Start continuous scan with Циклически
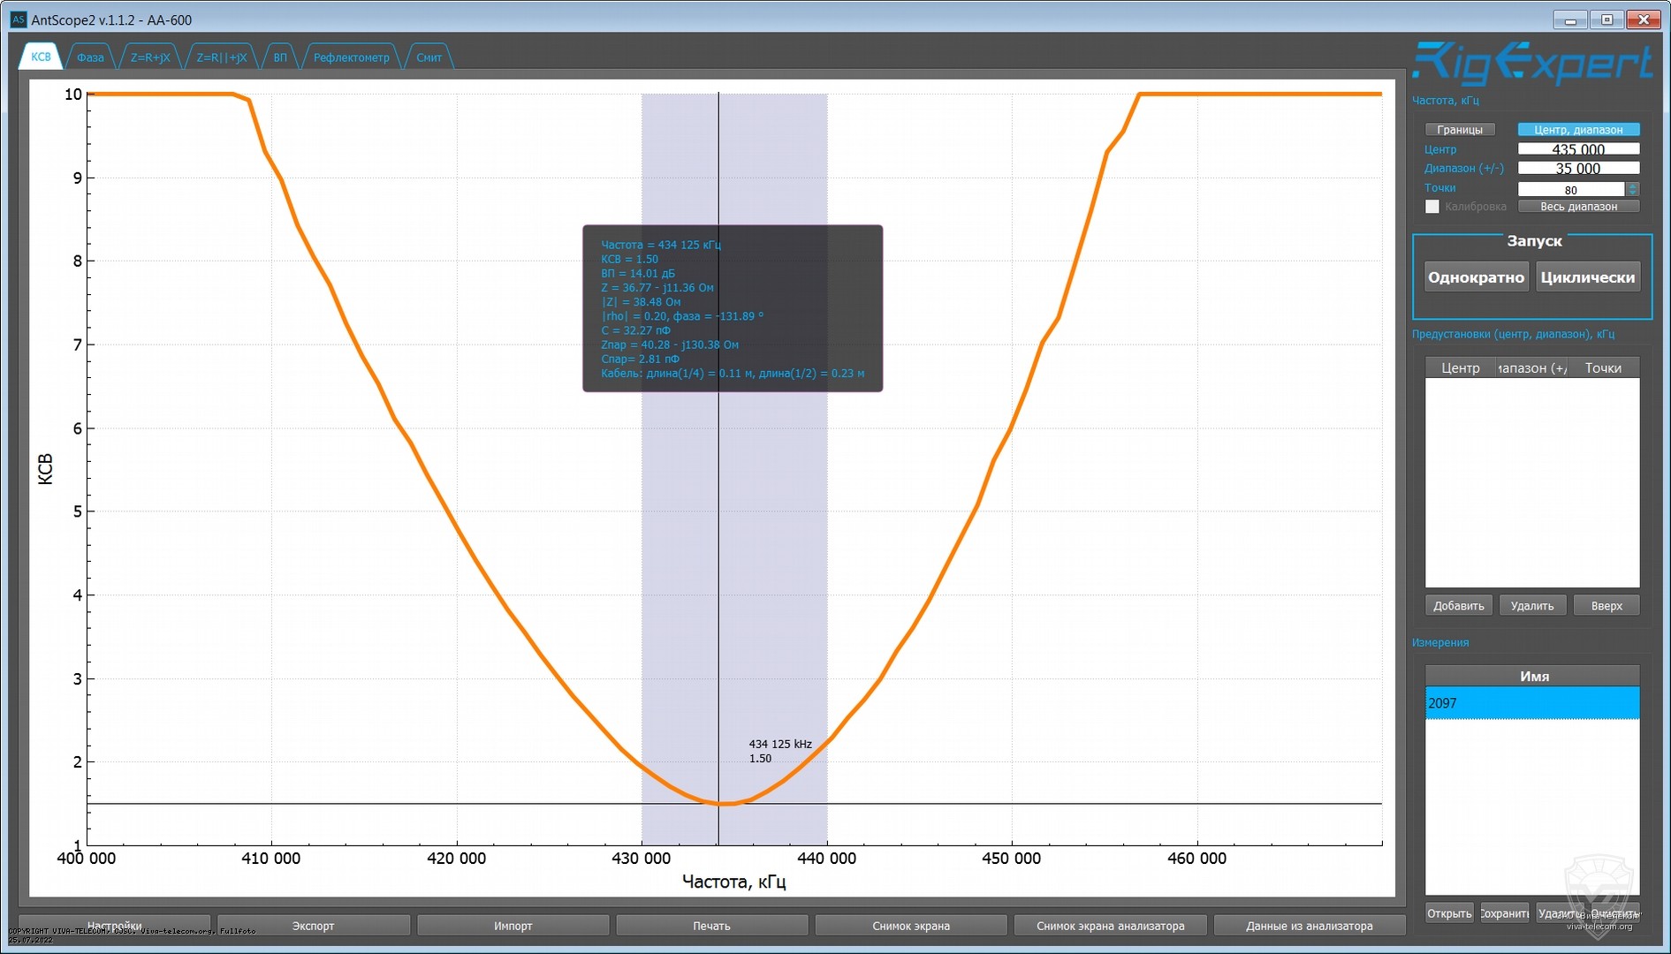The height and width of the screenshot is (954, 1671). pyautogui.click(x=1587, y=277)
